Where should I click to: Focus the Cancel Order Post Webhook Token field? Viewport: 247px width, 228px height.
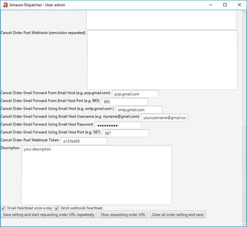[84, 141]
